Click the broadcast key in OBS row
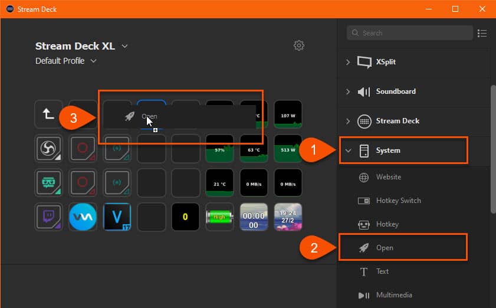The height and width of the screenshot is (308, 496). click(x=117, y=149)
